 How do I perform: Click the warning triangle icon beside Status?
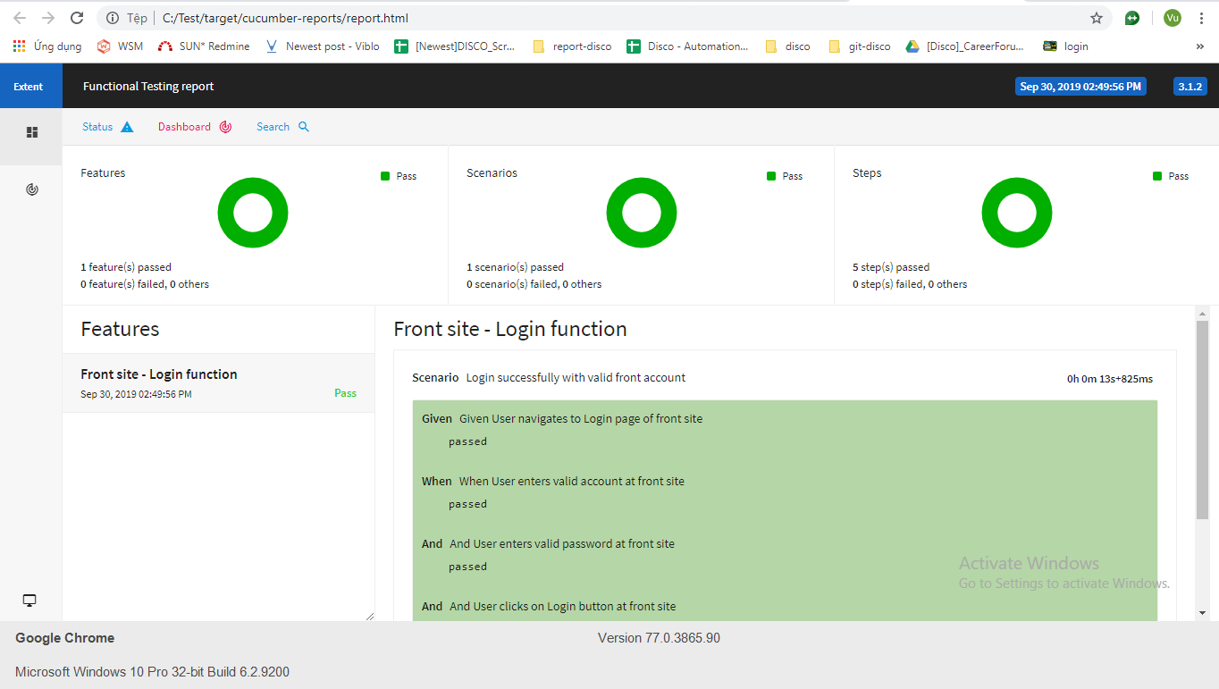(127, 127)
